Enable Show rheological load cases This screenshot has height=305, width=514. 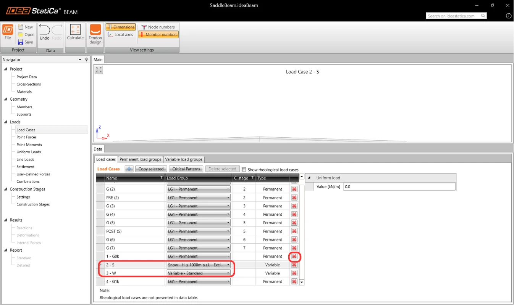click(x=244, y=170)
